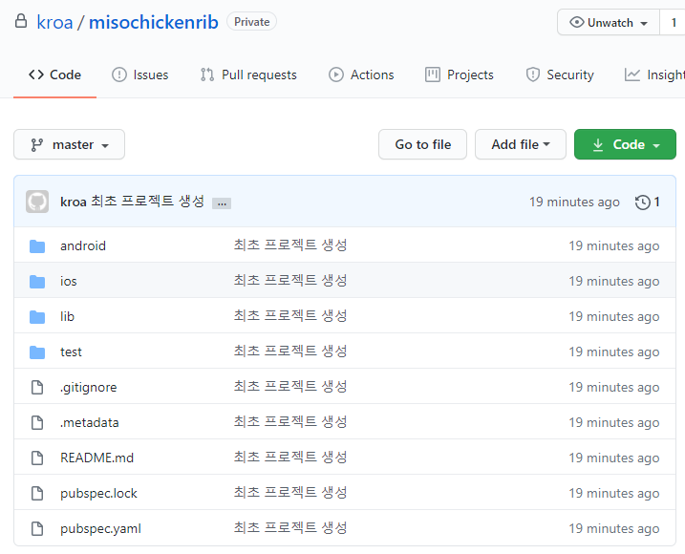Image resolution: width=685 pixels, height=554 pixels.
Task: Open kroa author link in commit header
Action: (x=73, y=202)
